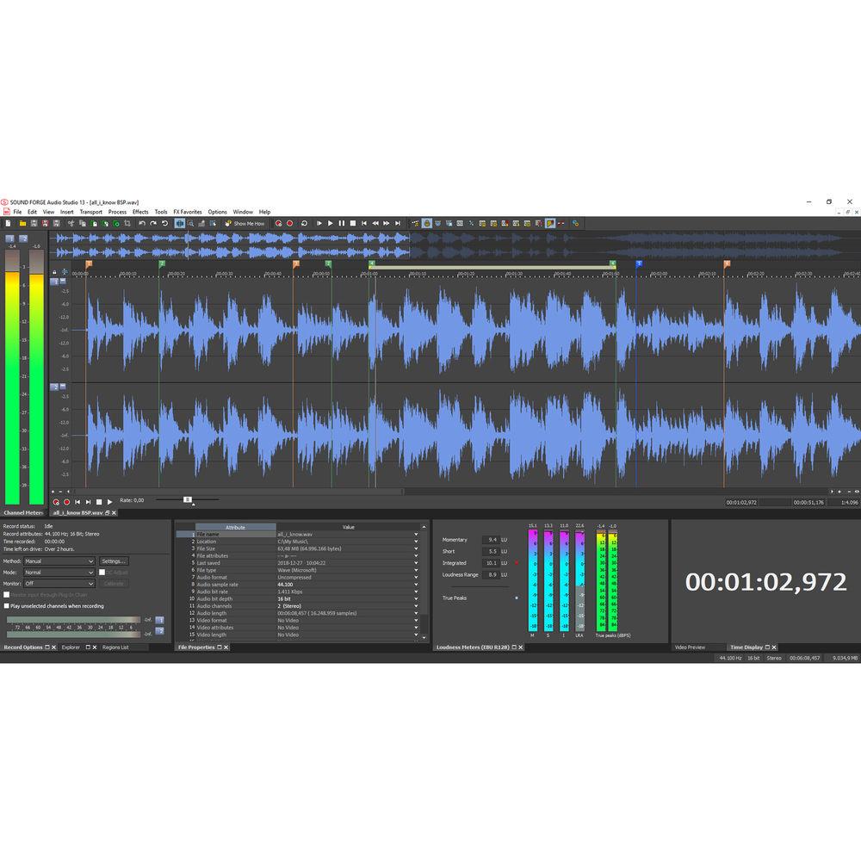Open the Mode dropdown showing Normal
The height and width of the screenshot is (861, 861).
pyautogui.click(x=59, y=573)
